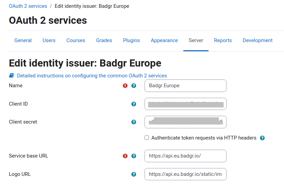
Task: Follow the OAuth 2 services breadcrumb link
Action: point(28,6)
